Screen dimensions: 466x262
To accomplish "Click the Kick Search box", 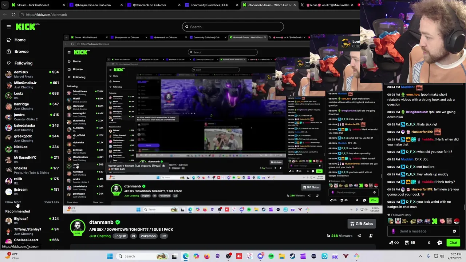I will (233, 27).
